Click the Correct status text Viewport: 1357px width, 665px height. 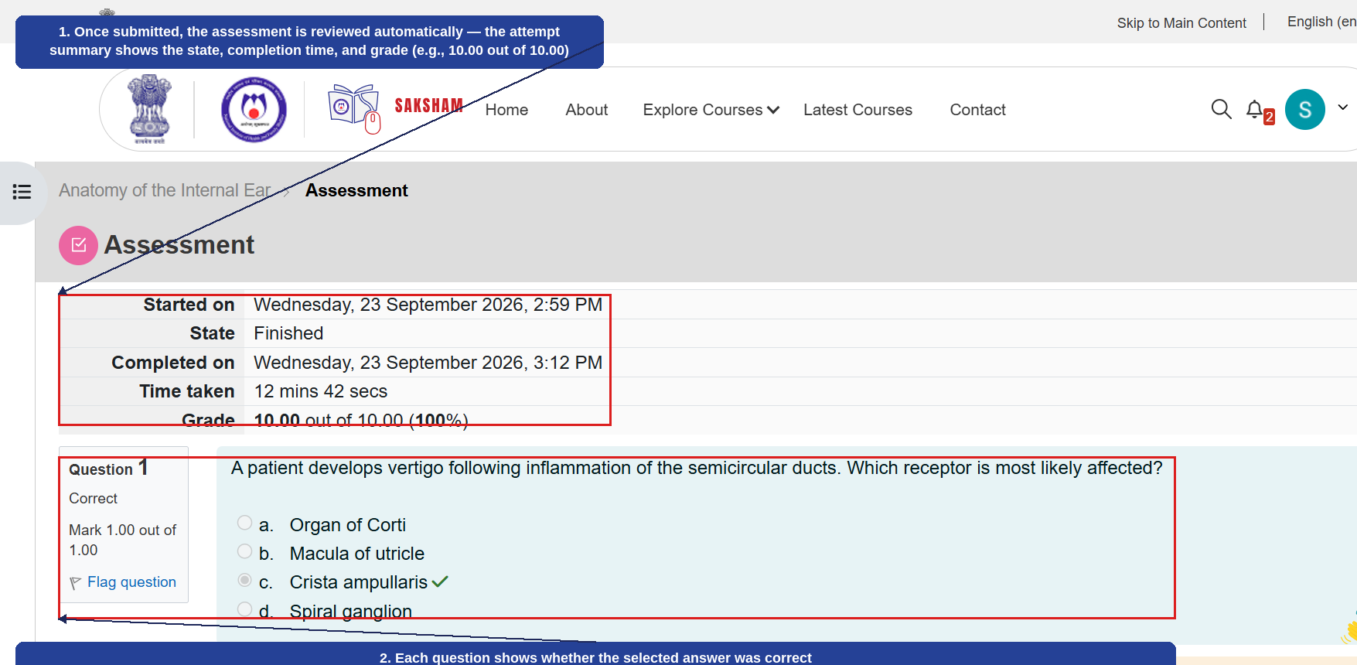click(93, 499)
